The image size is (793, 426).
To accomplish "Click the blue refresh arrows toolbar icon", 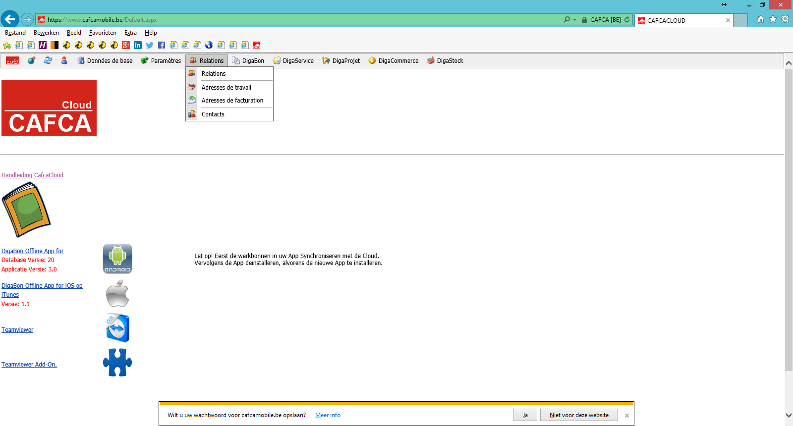I will [48, 60].
